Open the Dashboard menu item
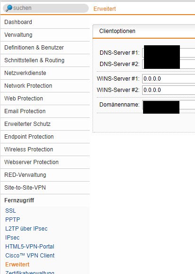The image size is (195, 274). [45, 22]
